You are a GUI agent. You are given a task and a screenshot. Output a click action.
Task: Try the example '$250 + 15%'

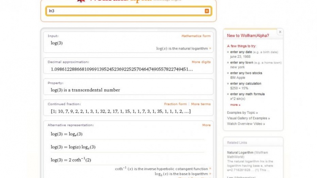click(239, 88)
